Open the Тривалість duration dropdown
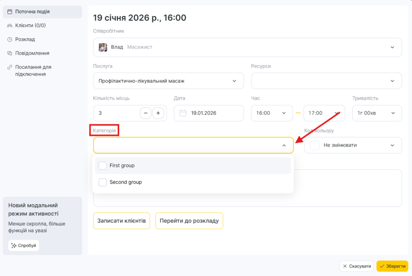This screenshot has height=276, width=412. click(x=377, y=113)
